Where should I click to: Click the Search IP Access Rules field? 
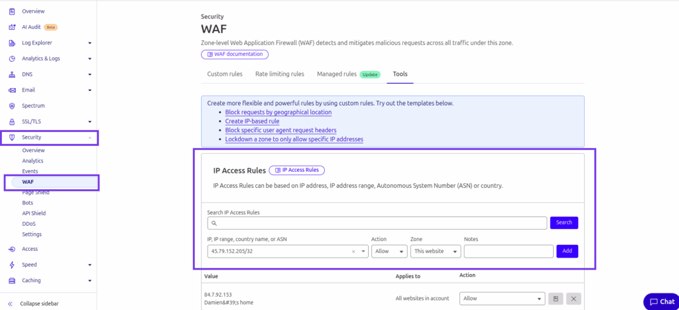coord(377,223)
